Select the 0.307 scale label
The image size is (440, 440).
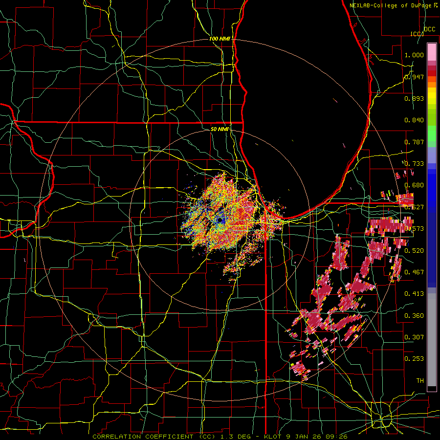pyautogui.click(x=414, y=337)
